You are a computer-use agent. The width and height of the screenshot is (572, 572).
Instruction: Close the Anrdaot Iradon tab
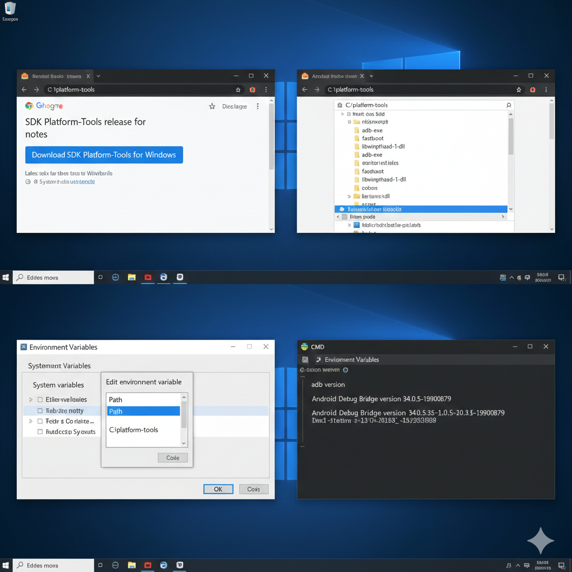362,76
